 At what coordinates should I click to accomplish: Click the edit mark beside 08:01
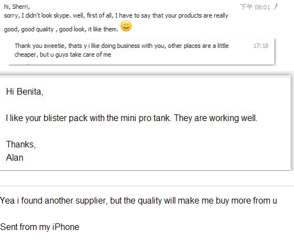click(275, 7)
